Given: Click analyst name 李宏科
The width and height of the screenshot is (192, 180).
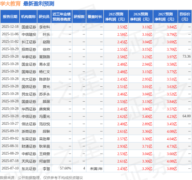Looking at the screenshot, I should point(45,27).
